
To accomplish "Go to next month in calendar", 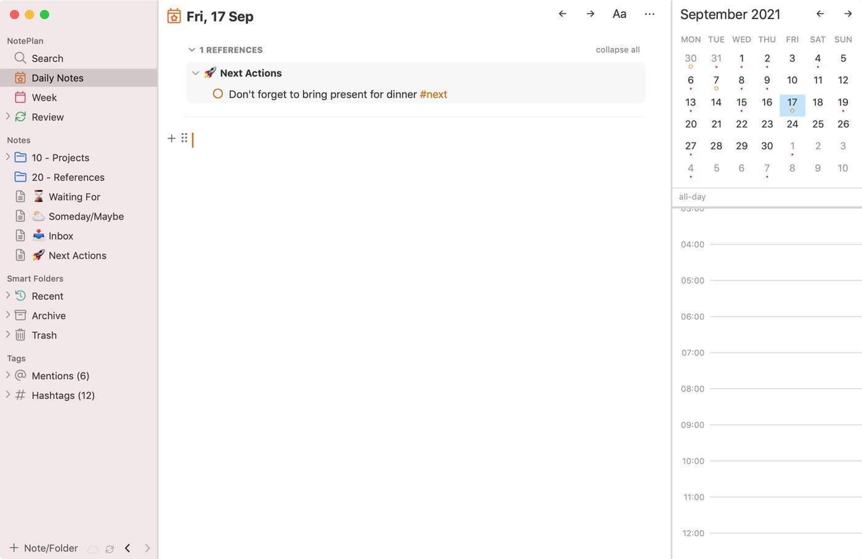I will point(848,14).
